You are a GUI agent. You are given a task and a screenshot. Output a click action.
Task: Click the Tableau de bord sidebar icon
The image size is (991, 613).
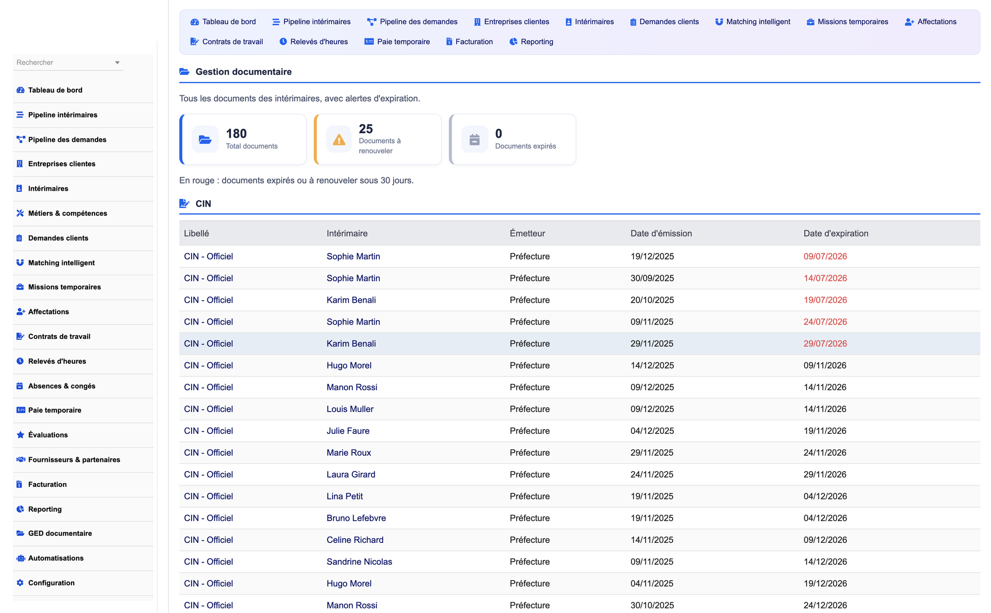(x=20, y=90)
